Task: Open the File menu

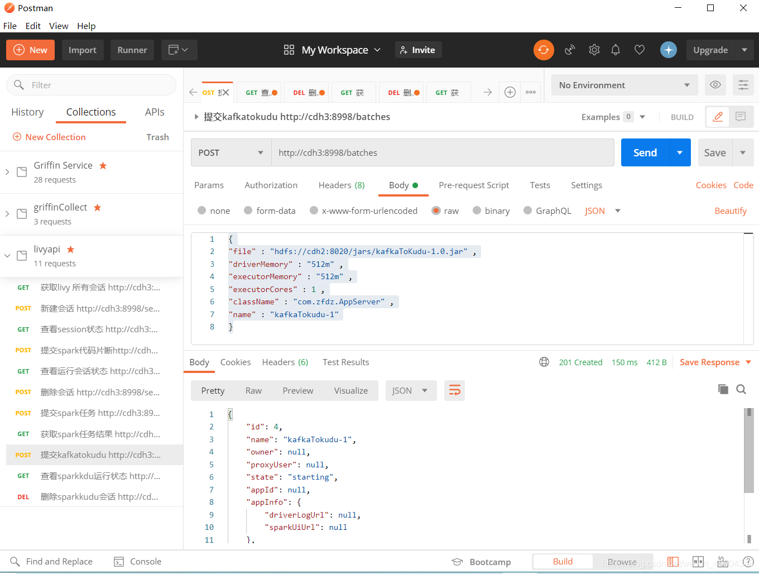Action: [x=10, y=26]
